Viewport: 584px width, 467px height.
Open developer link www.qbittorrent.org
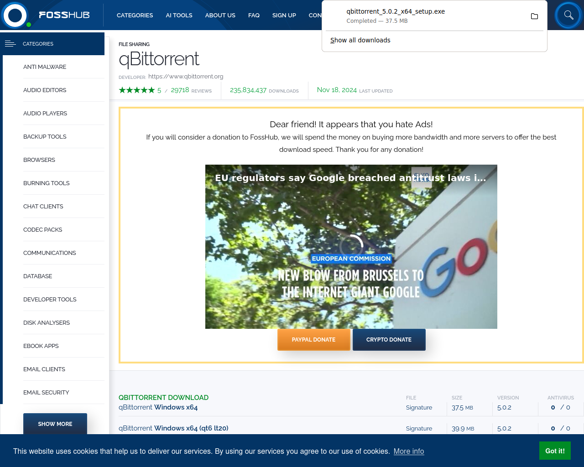coord(186,76)
